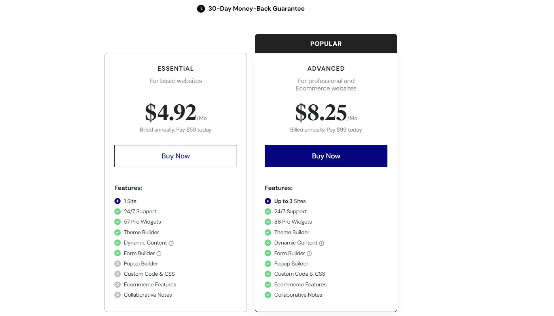
Task: Click the ESSENTIAL plan title
Action: (176, 68)
